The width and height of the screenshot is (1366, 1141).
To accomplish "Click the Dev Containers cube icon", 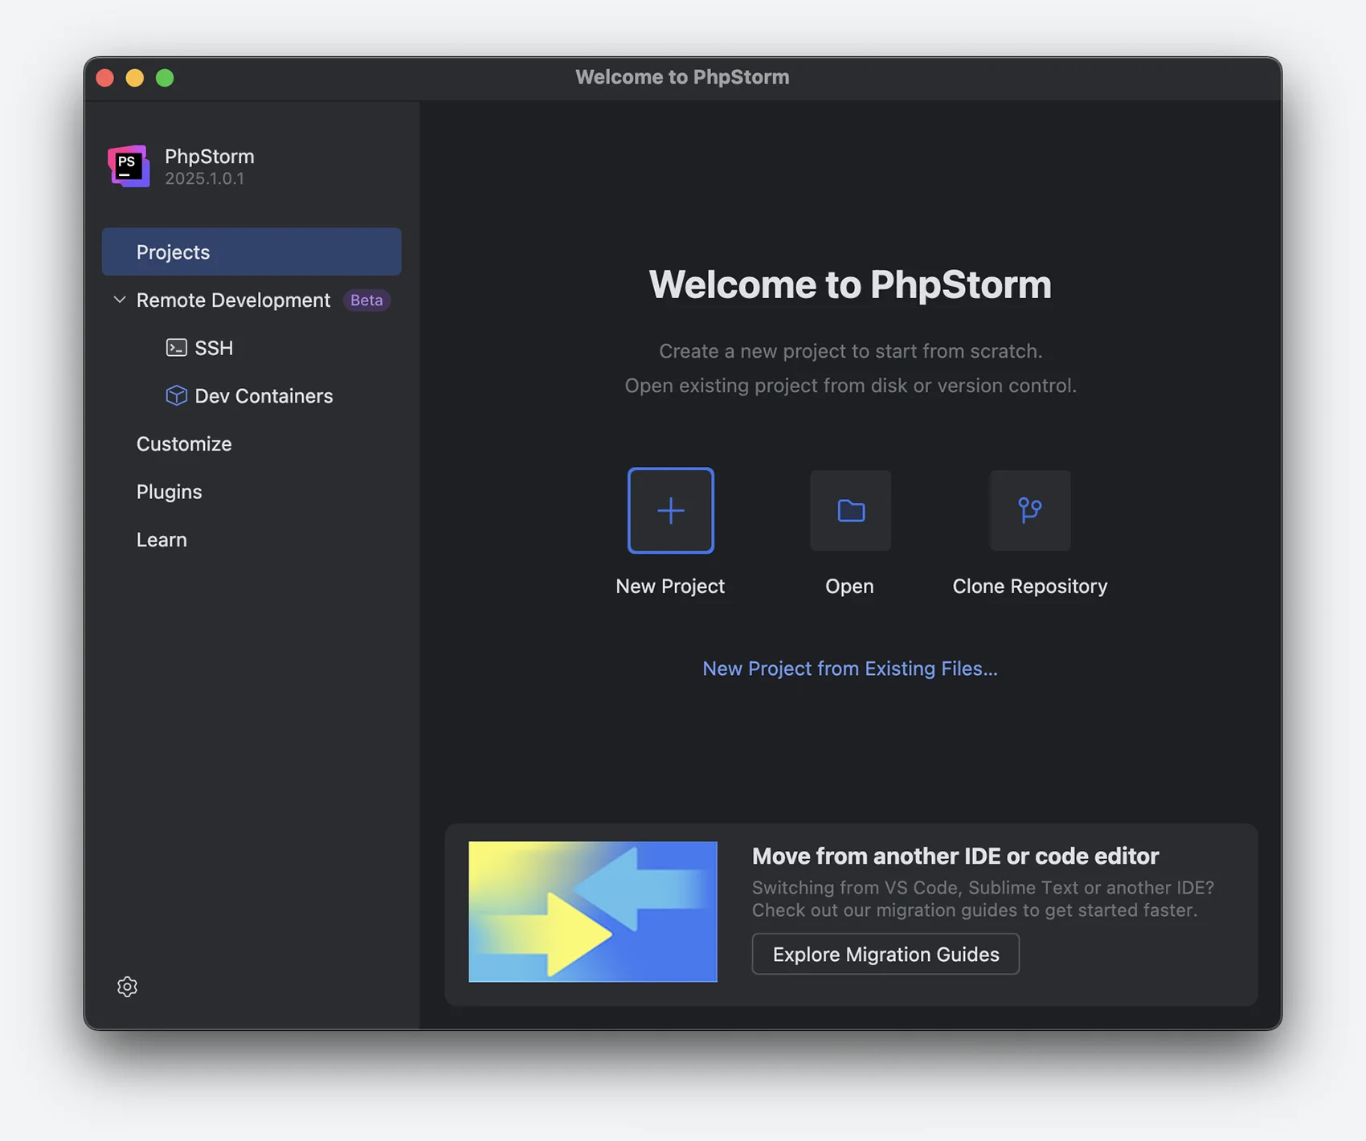I will click(176, 395).
